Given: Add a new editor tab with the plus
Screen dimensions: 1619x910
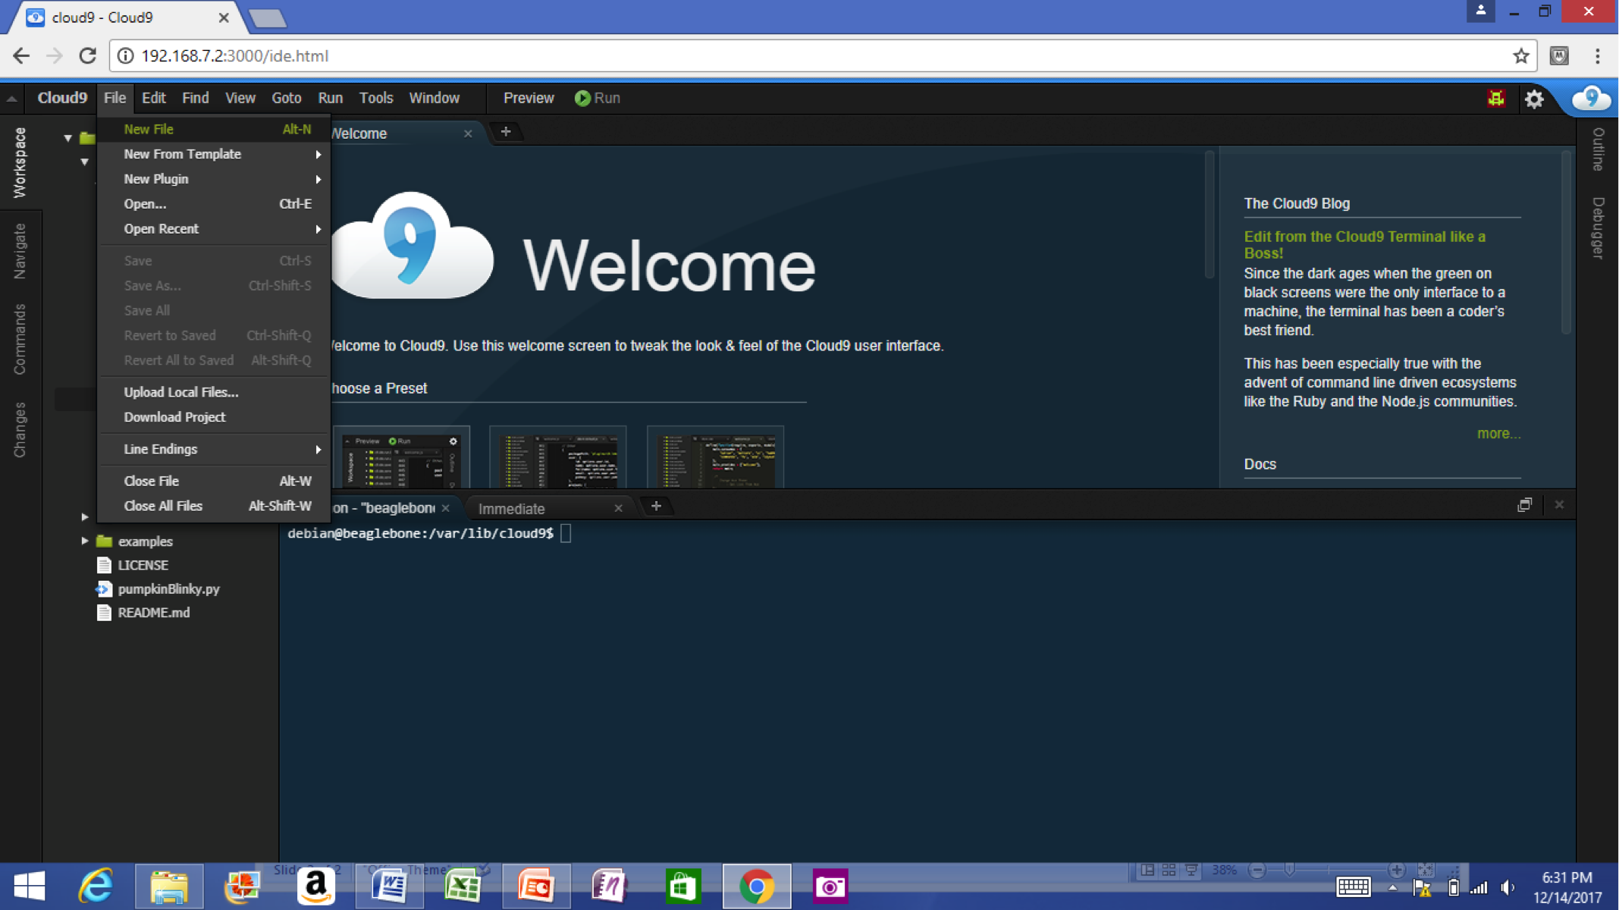Looking at the screenshot, I should coord(506,132).
